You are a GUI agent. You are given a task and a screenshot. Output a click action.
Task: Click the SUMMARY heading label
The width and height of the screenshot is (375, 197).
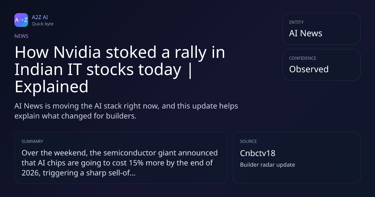(32, 141)
